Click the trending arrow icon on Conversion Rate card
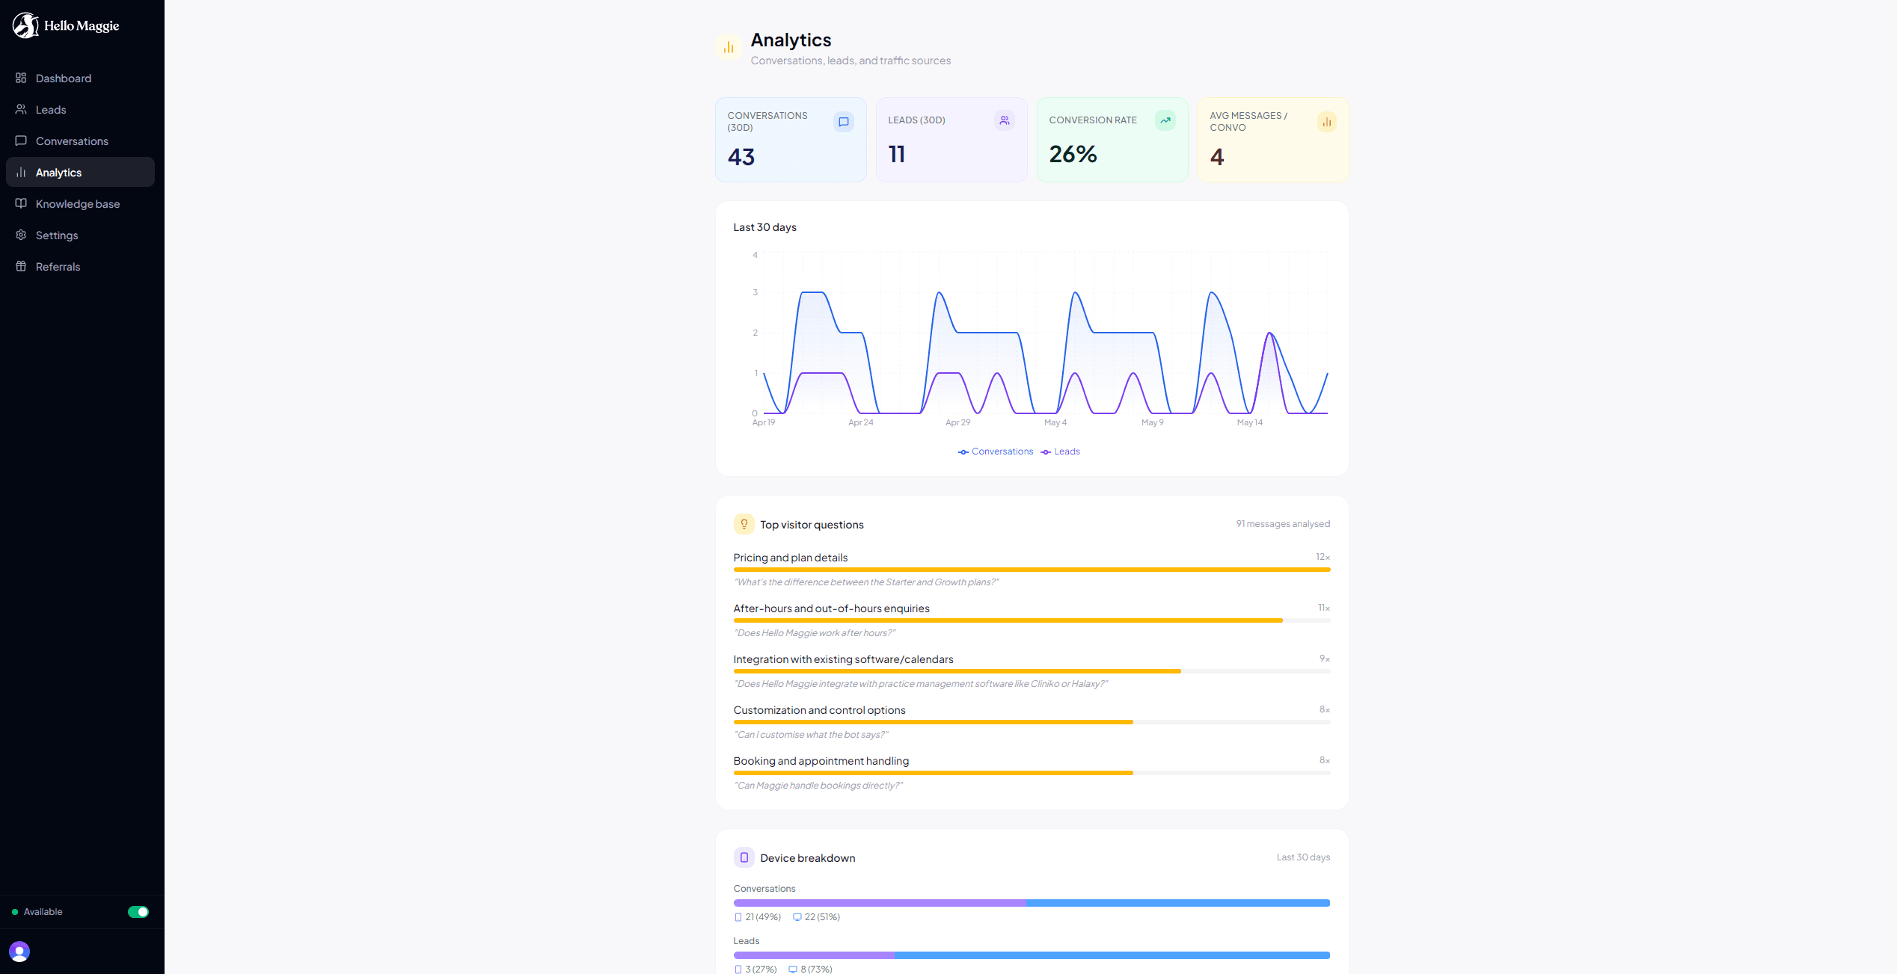The width and height of the screenshot is (1897, 974). [1165, 120]
